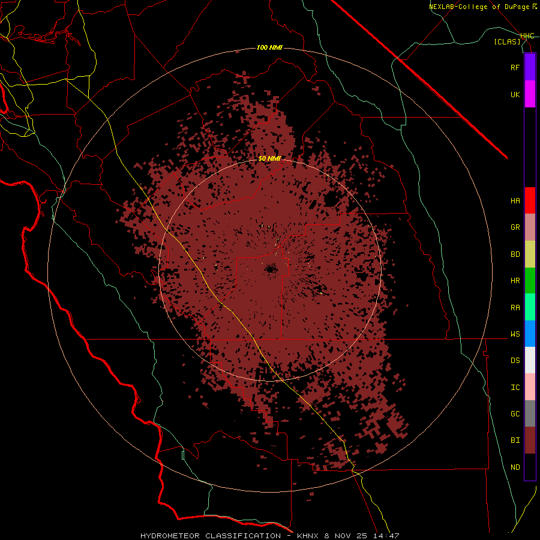Click the RF purple legend swatch
This screenshot has width=540, height=540.
click(530, 67)
